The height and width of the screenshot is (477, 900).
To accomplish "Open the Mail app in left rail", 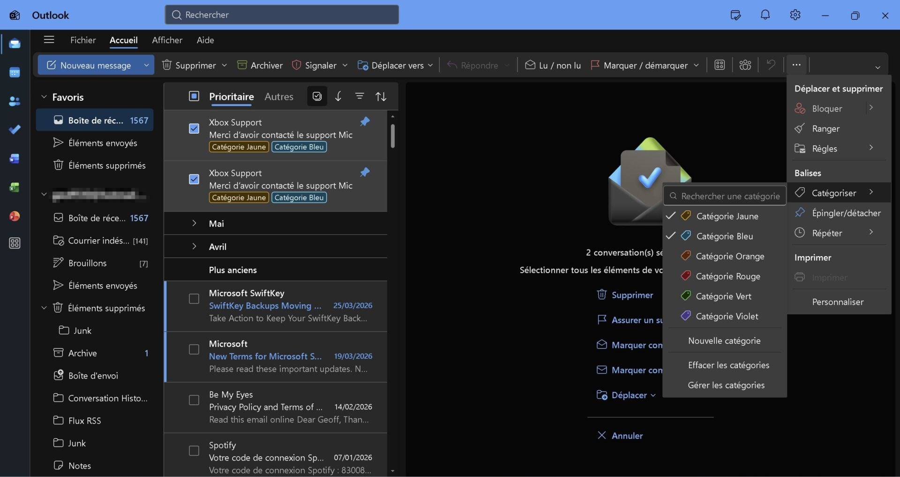I will coord(15,44).
